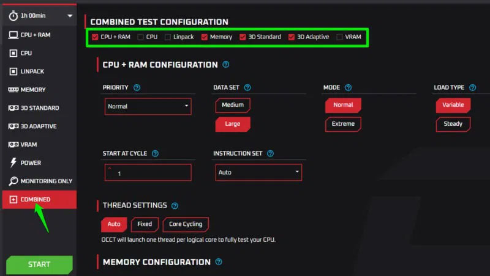This screenshot has width=490, height=276.
Task: Open the Memory Configuration help icon
Action: tap(219, 262)
